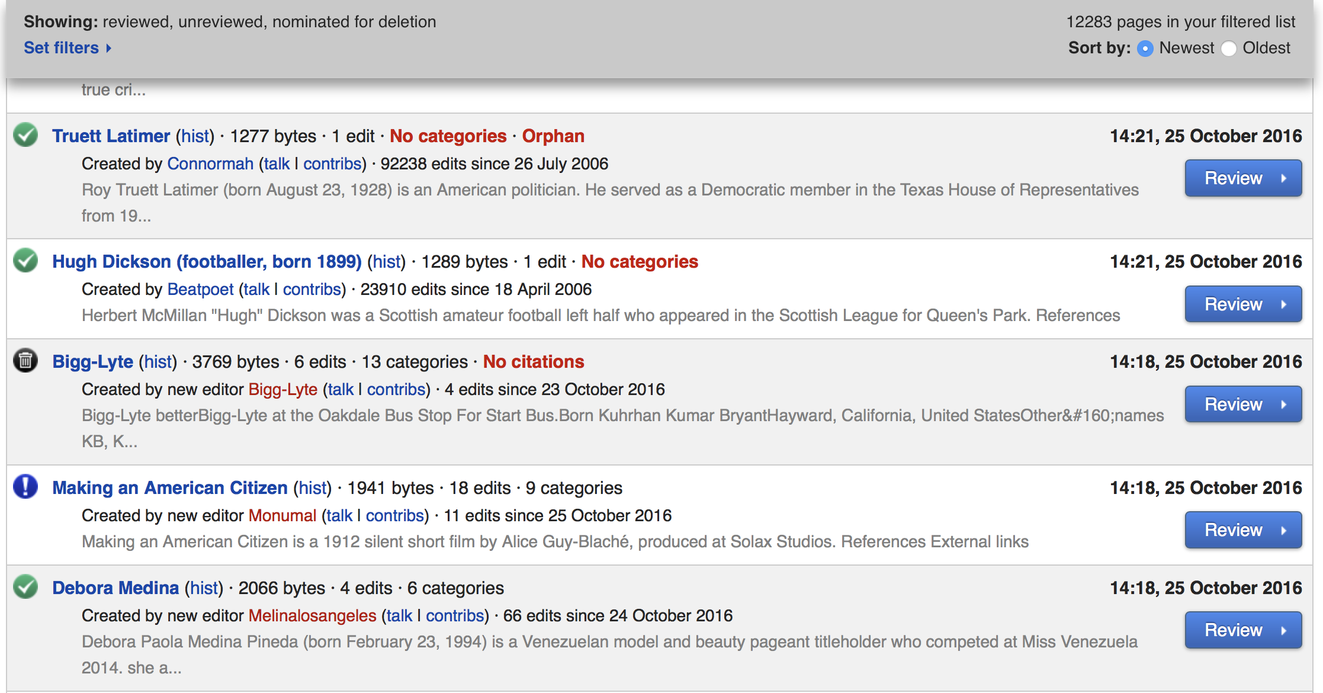
Task: Click '12283 pages in your filtered list' text
Action: pyautogui.click(x=1180, y=22)
